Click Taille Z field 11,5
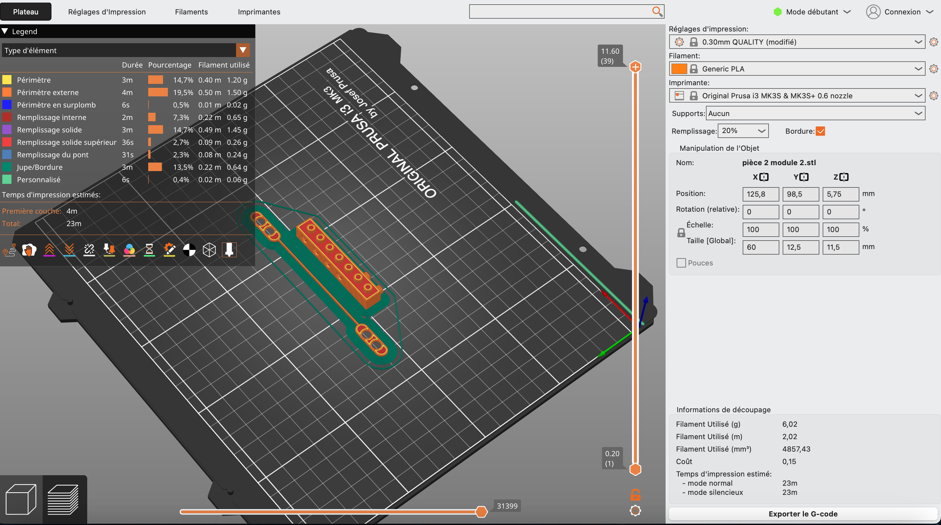 (x=841, y=247)
